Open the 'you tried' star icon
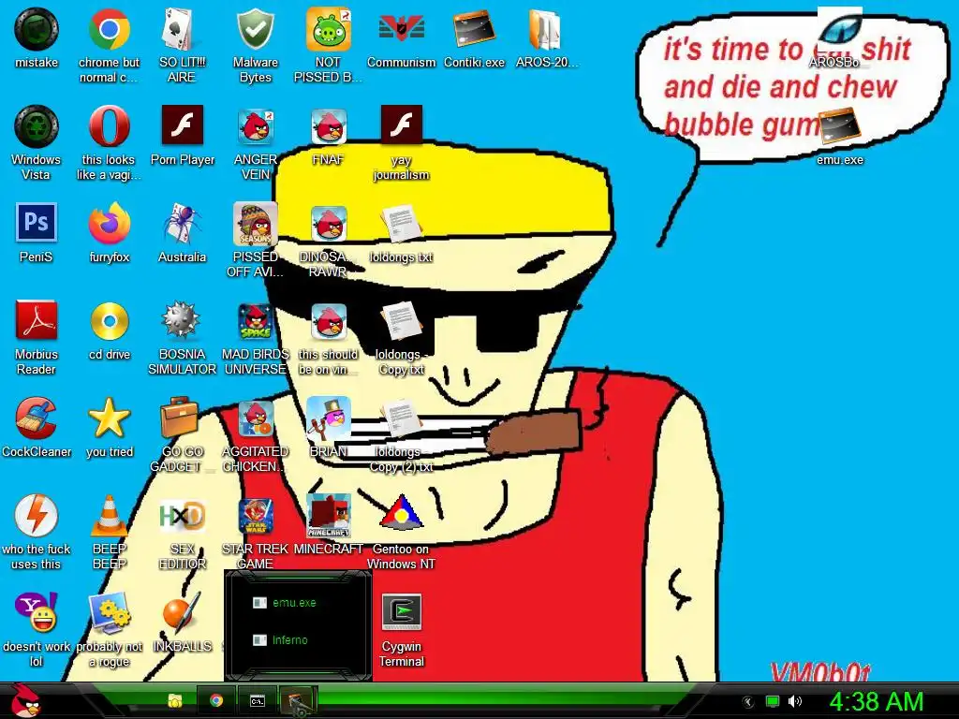The height and width of the screenshot is (719, 959). pos(109,418)
